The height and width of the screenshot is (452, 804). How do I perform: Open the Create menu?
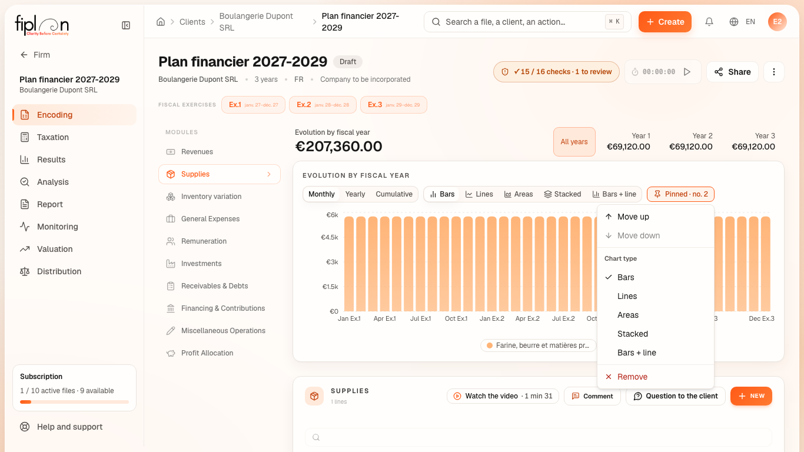(665, 22)
